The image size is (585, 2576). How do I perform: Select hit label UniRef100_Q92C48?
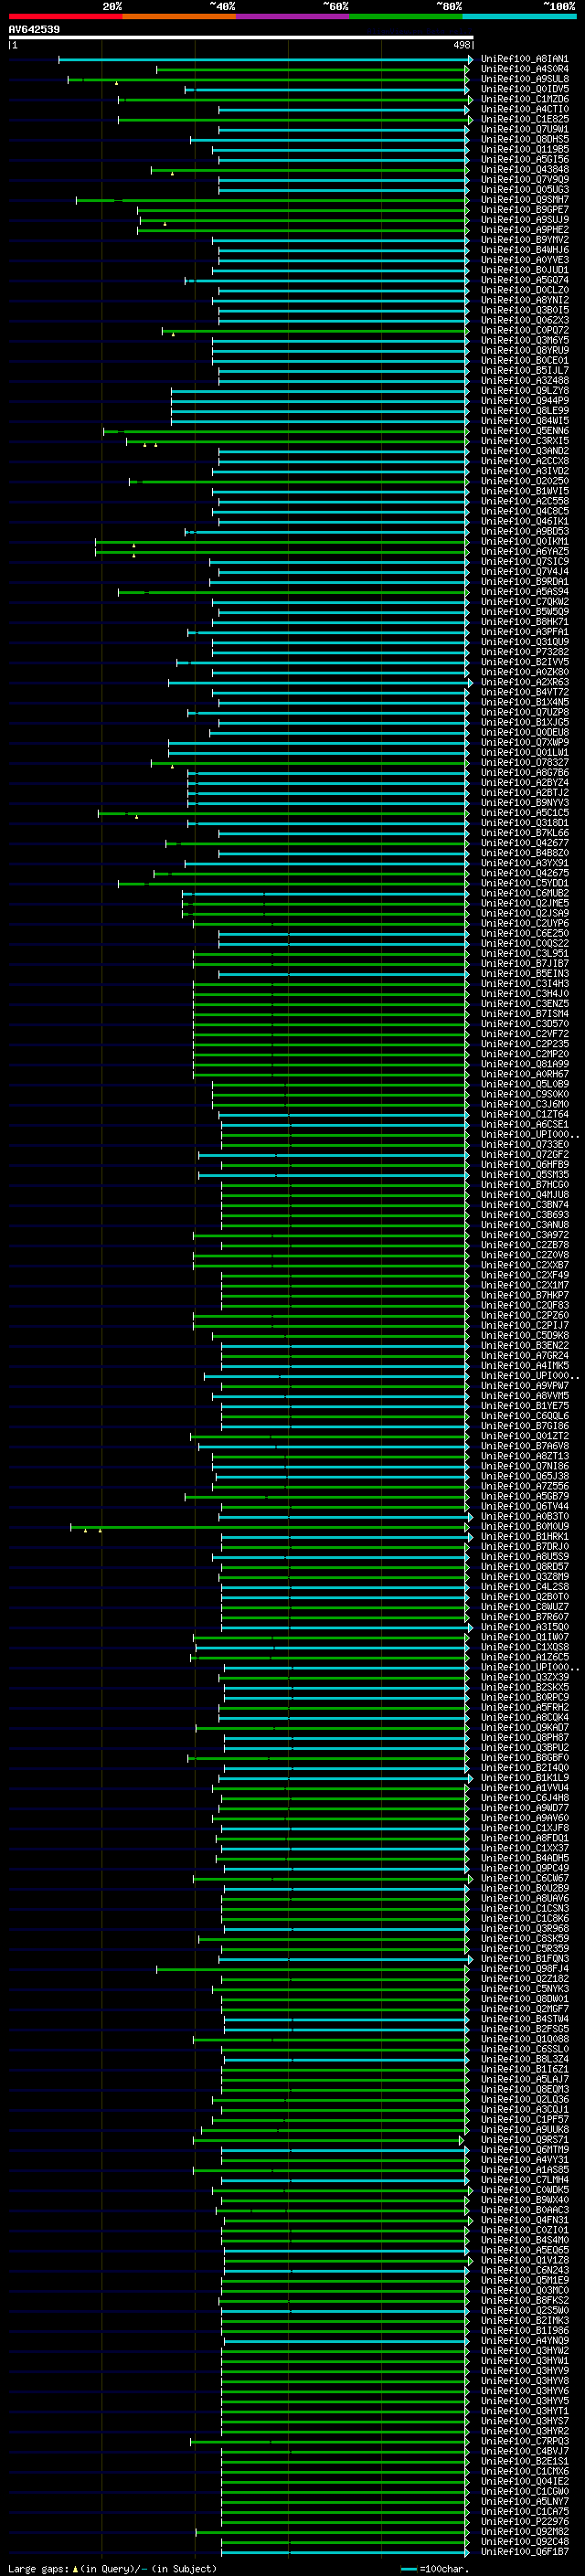(x=525, y=2541)
